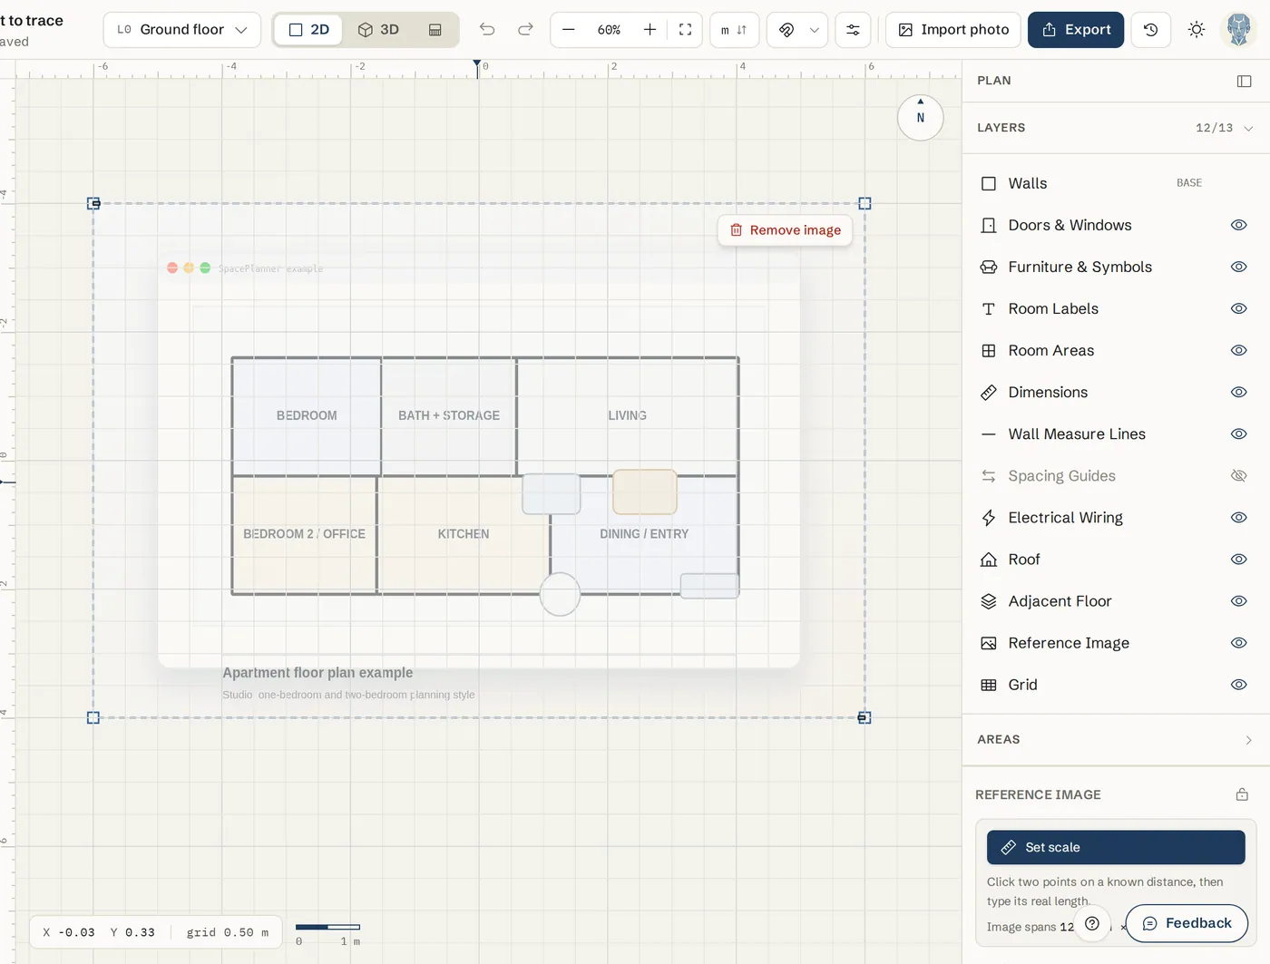The height and width of the screenshot is (964, 1270).
Task: Select the Walls layer icon
Action: click(989, 183)
